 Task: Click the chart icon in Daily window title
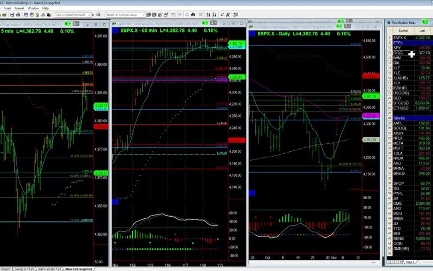click(251, 27)
